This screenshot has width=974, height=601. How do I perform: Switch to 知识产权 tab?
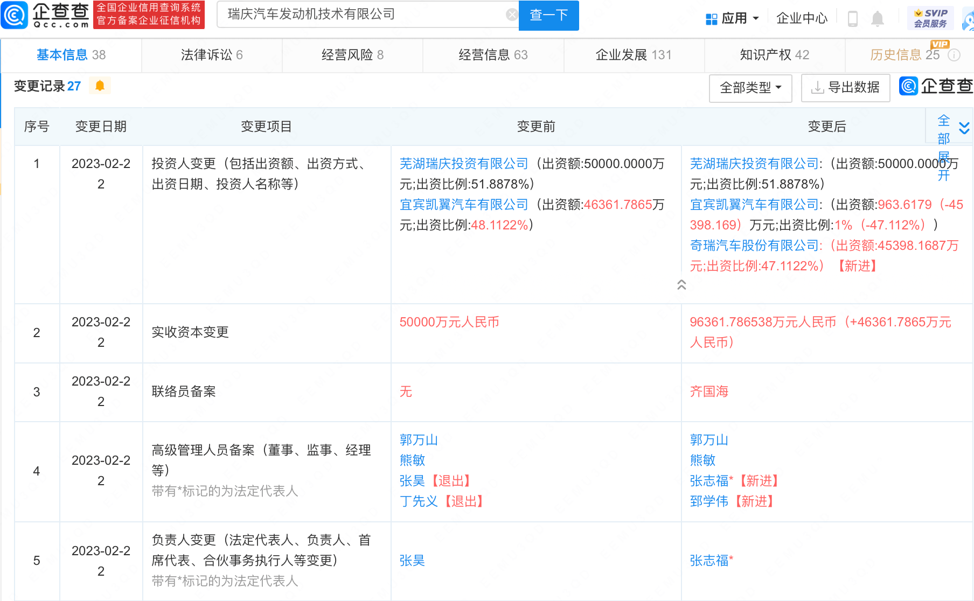point(774,55)
